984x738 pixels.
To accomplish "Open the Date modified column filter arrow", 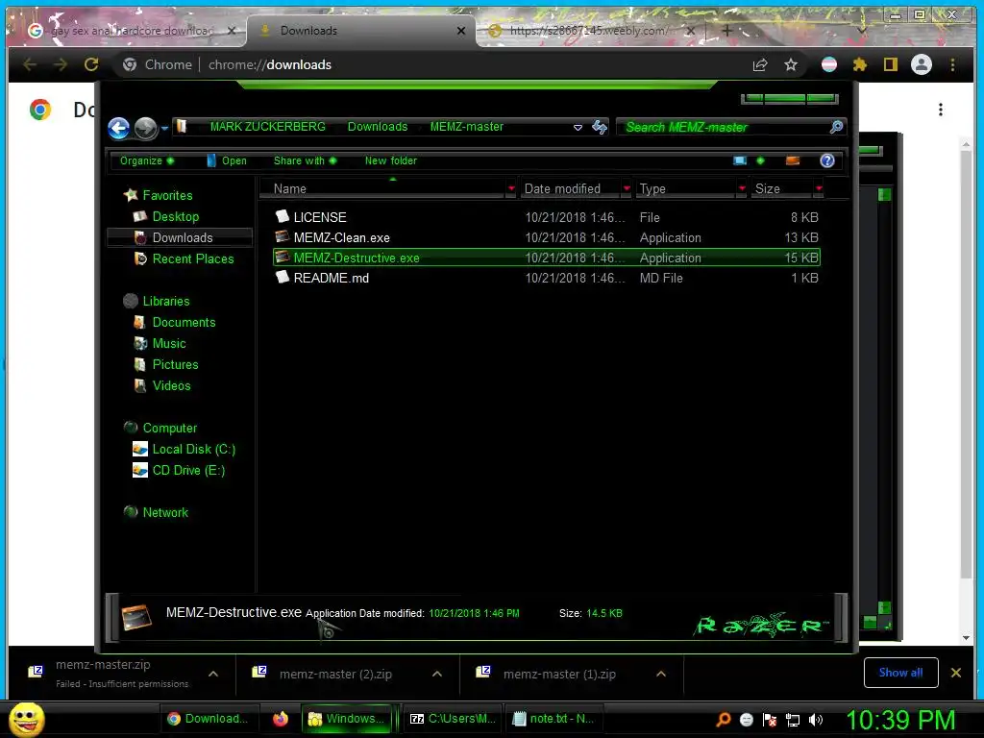I will (627, 188).
